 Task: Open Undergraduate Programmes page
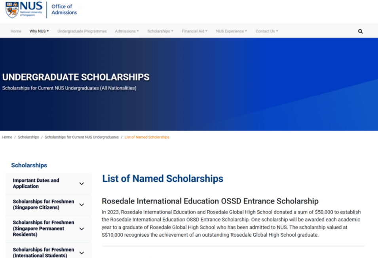(82, 31)
